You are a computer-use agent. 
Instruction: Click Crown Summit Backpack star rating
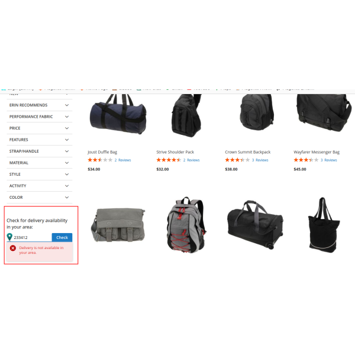[237, 160]
